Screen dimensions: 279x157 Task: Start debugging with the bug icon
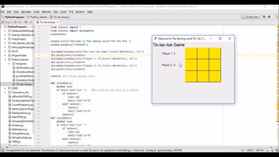point(269,17)
